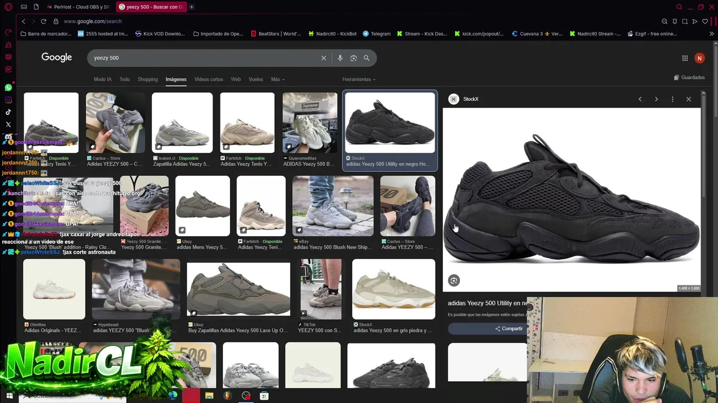Image resolution: width=718 pixels, height=403 pixels.
Task: Click the large black Yeezy preview image
Action: coord(572,200)
